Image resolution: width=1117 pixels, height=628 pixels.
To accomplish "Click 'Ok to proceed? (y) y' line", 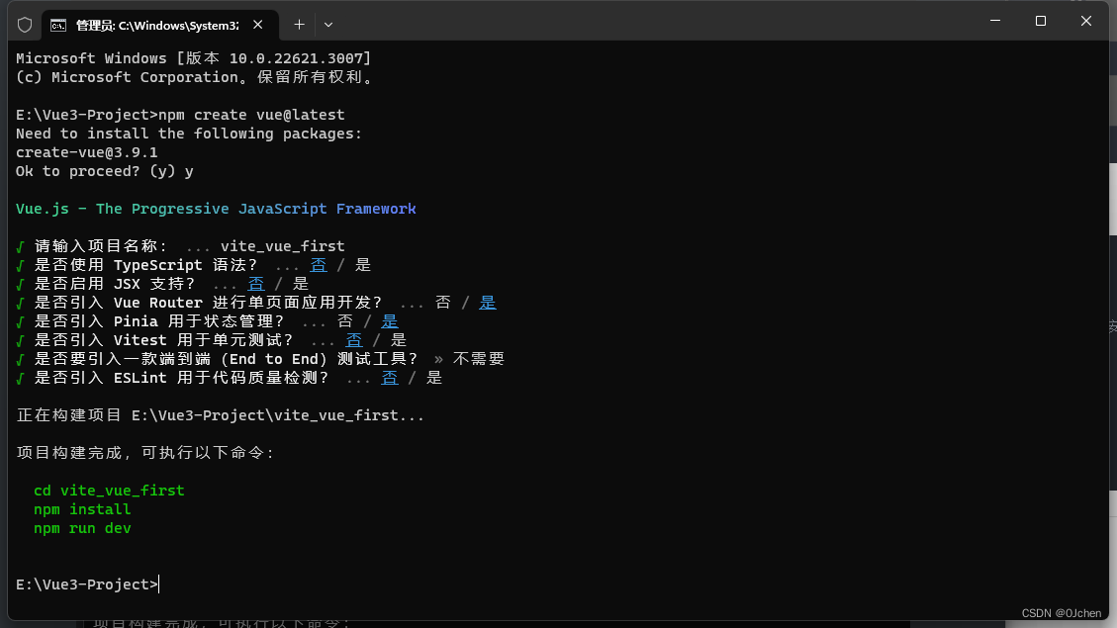I will tap(105, 172).
